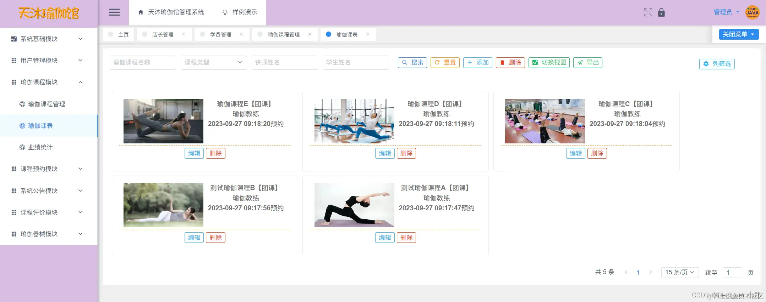
Task: Click the 系统公告模块 grid icon
Action: 14,191
